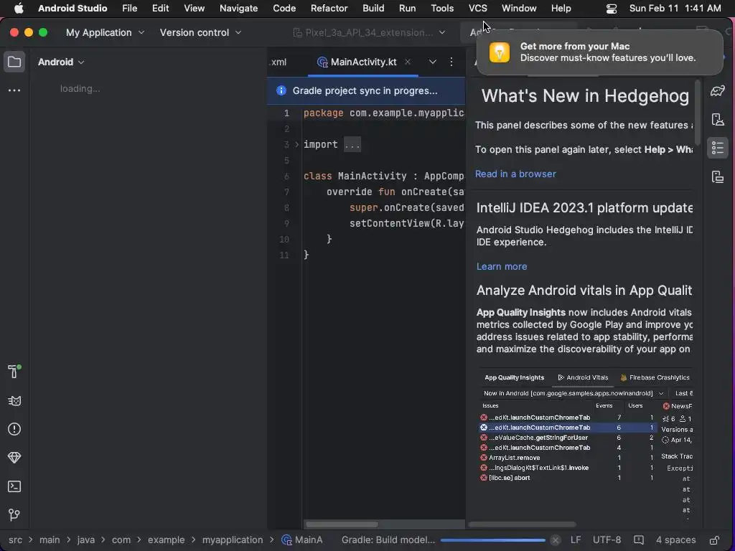Toggle column selection mode in status bar

638,540
